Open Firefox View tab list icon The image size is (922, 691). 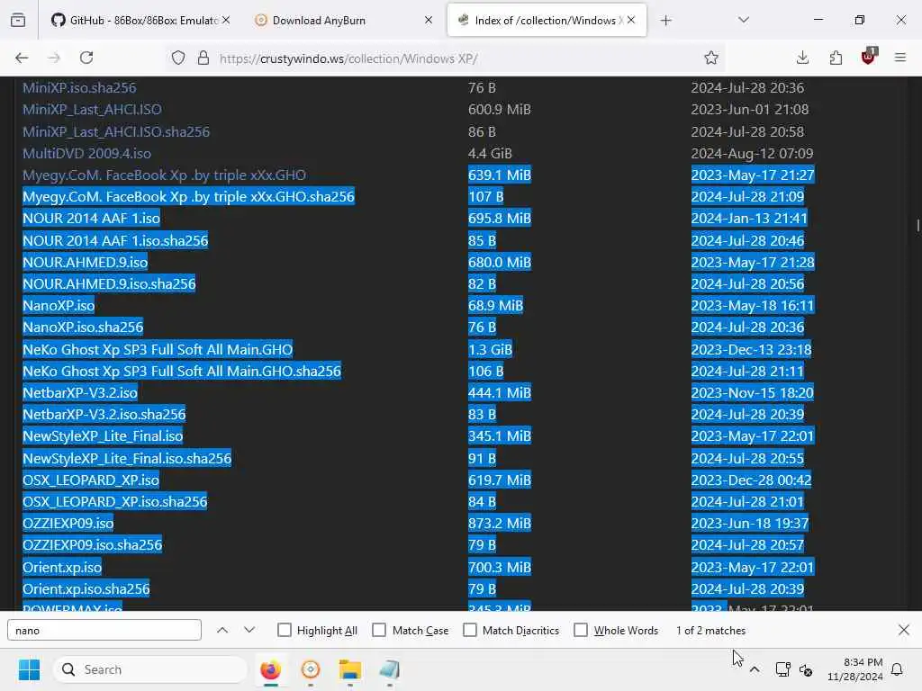18,21
